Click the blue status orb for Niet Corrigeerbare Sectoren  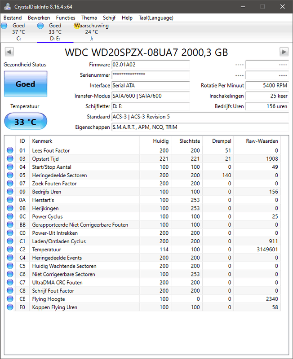click(10, 274)
